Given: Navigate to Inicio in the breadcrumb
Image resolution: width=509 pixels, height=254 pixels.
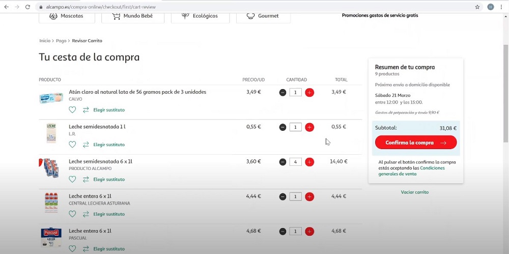Looking at the screenshot, I should [45, 41].
